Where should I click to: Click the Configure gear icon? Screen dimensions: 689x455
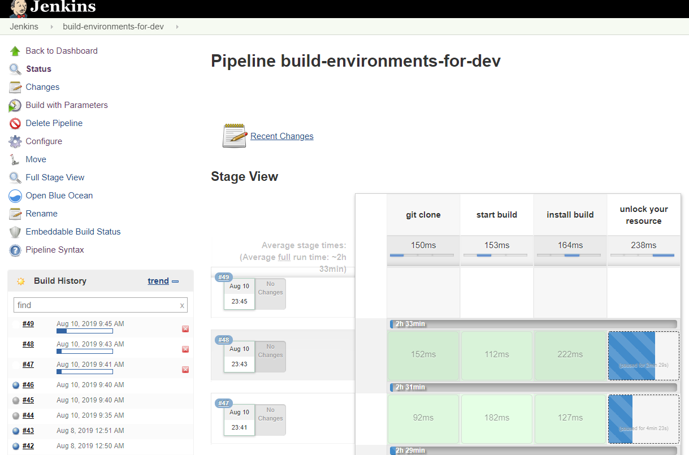tap(15, 141)
